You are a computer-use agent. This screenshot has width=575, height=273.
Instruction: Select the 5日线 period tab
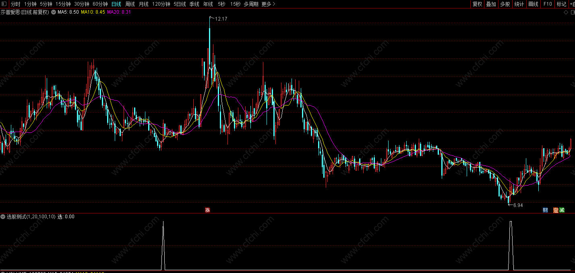tap(180, 4)
